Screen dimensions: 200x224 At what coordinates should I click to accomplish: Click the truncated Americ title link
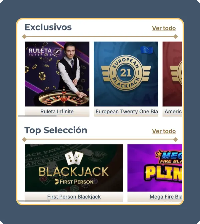[x=173, y=111]
